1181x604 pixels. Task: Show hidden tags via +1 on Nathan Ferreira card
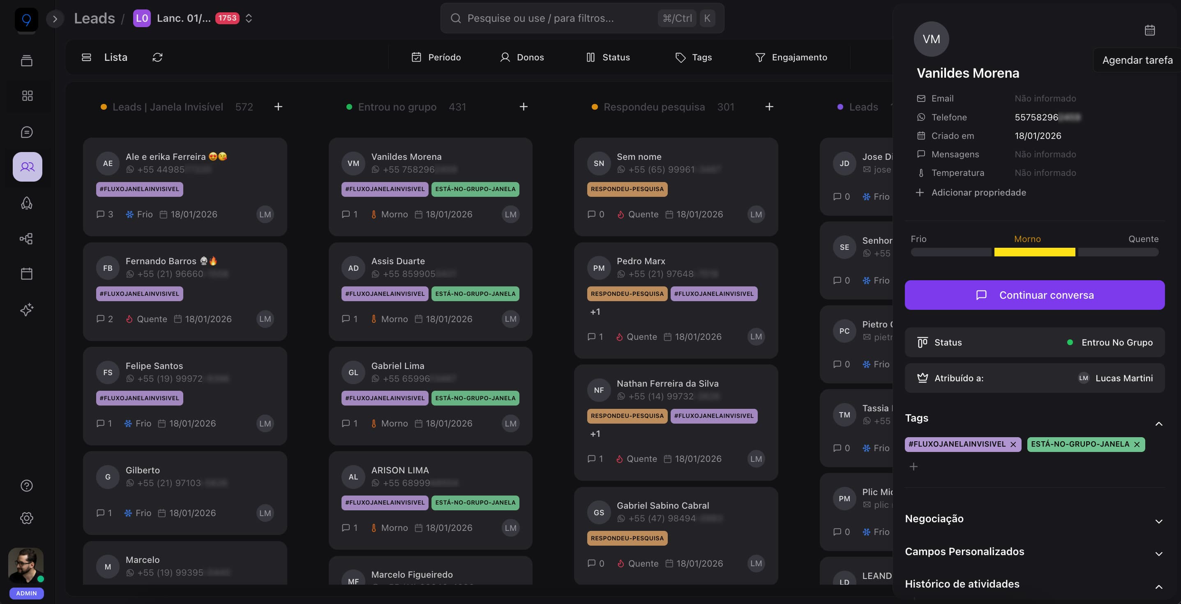coord(595,433)
